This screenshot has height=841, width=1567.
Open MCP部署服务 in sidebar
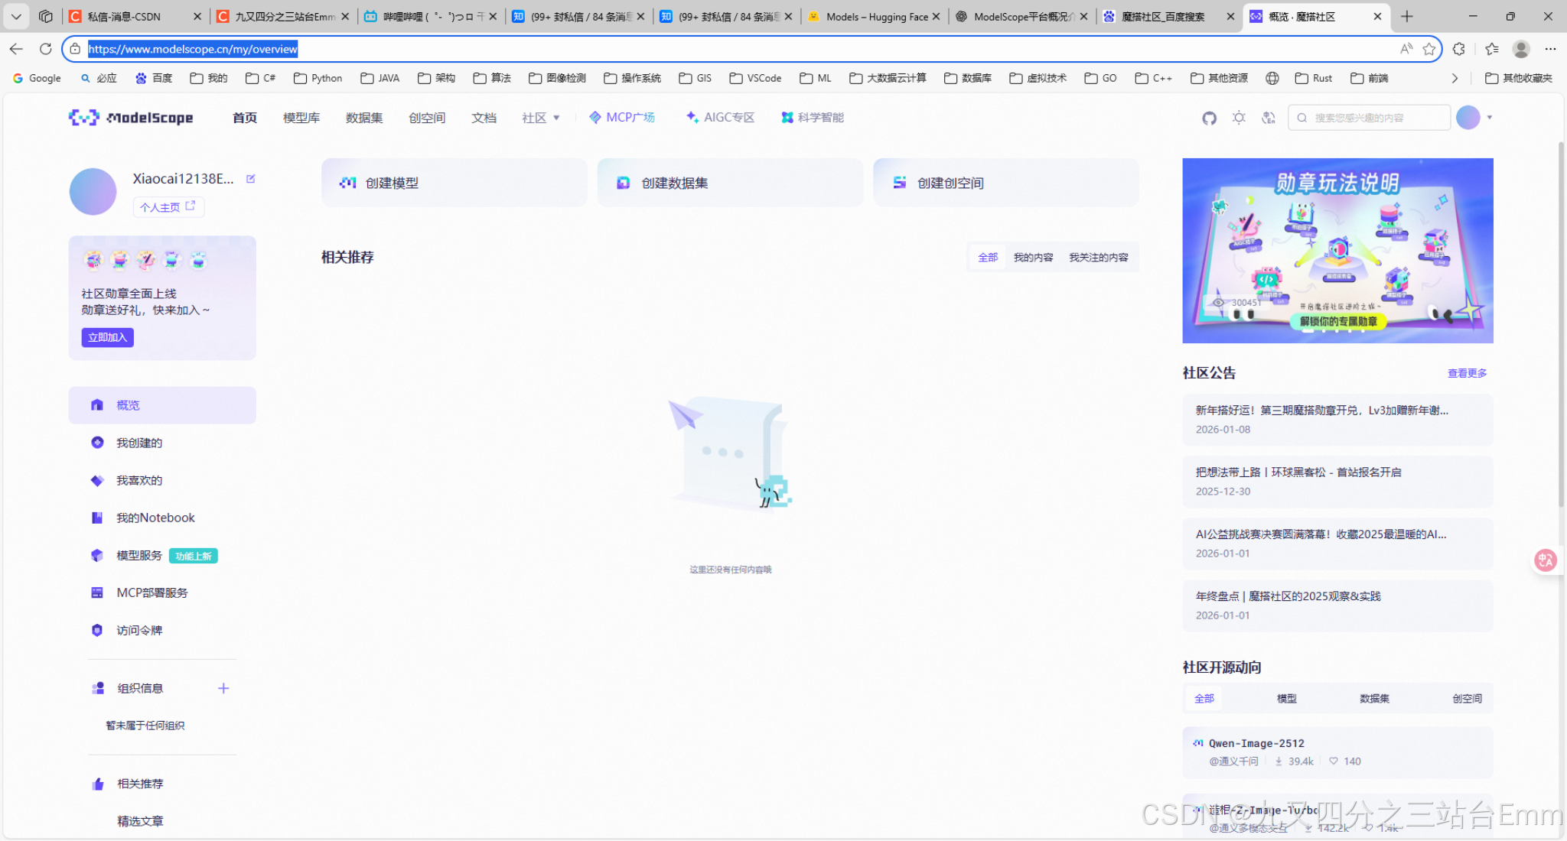click(151, 593)
